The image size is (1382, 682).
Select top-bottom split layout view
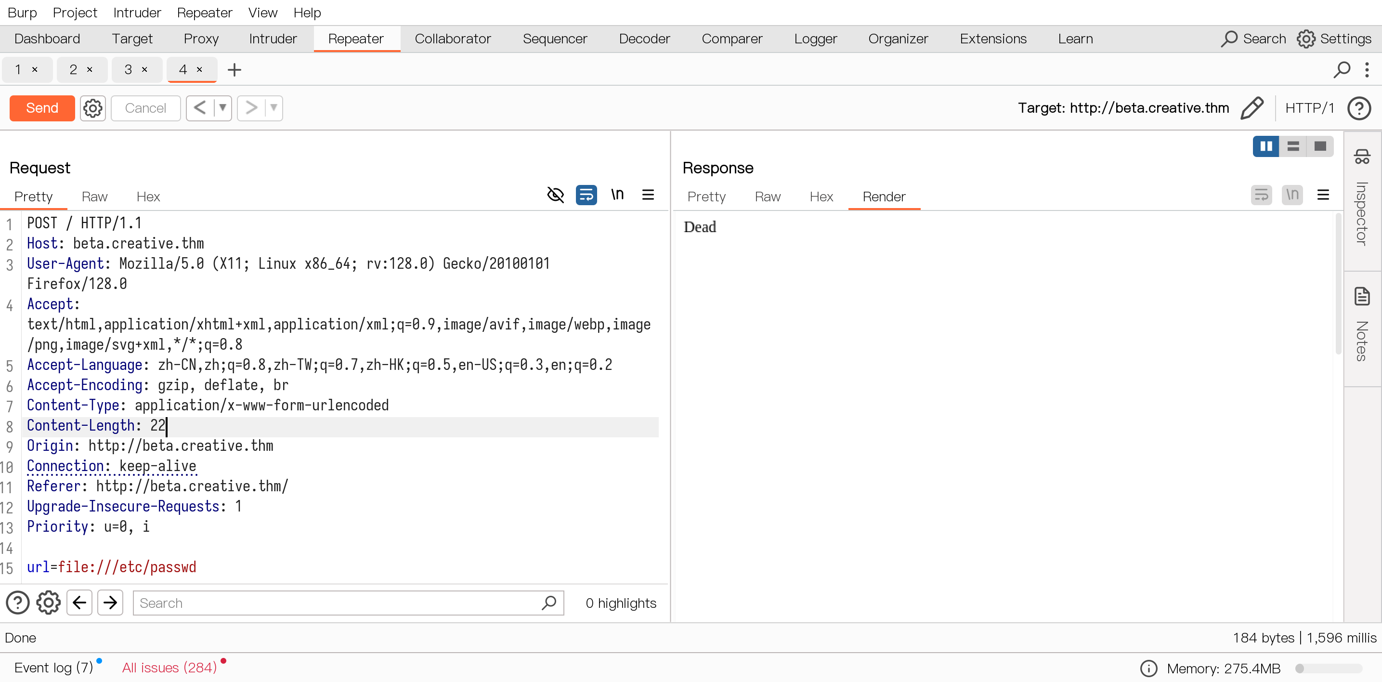click(x=1293, y=146)
